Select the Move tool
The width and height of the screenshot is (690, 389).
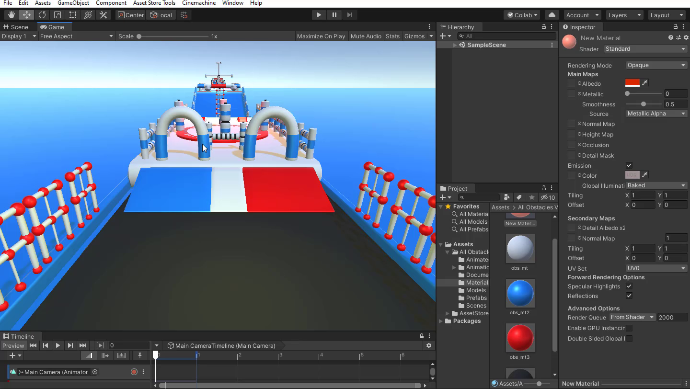[x=26, y=15]
